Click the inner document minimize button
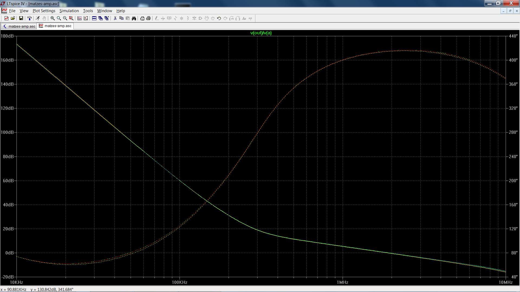 point(503,11)
